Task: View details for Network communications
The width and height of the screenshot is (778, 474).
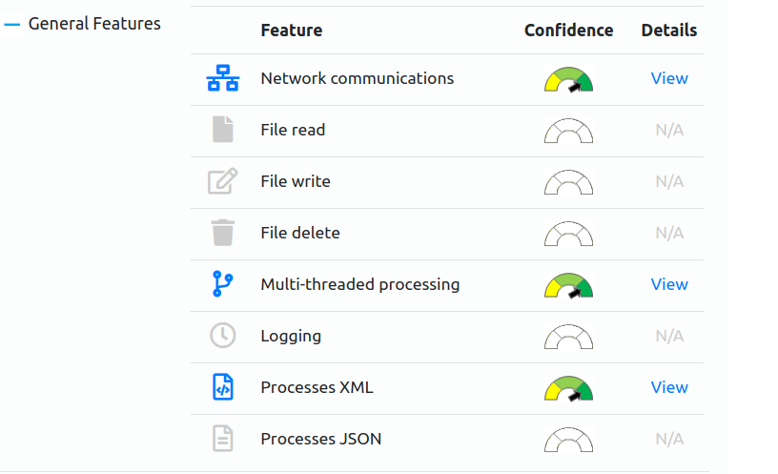Action: pos(669,78)
